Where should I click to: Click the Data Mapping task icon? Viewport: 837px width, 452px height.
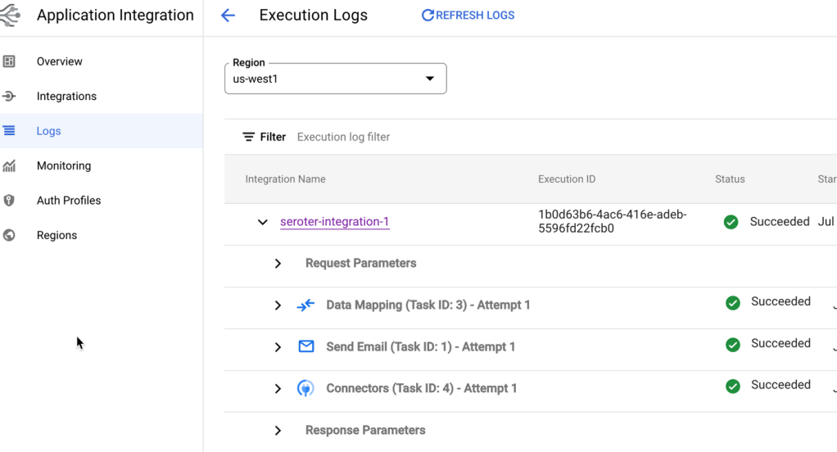coord(305,305)
